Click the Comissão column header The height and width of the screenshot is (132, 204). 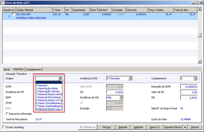pyautogui.click(x=119, y=10)
